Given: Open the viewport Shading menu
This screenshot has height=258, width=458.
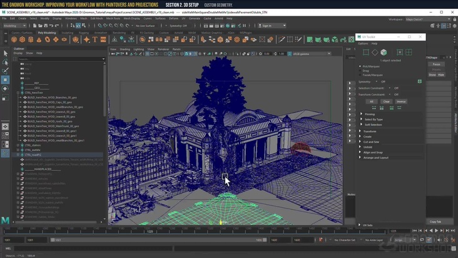Looking at the screenshot, I should (x=125, y=49).
